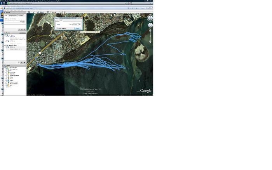The width and height of the screenshot is (272, 170).
Task: Click the zoom slider on the map
Action: (x=150, y=36)
